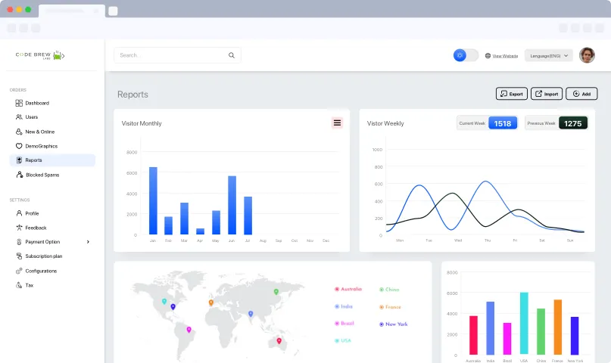The height and width of the screenshot is (363, 611).
Task: Click the search magnifier icon
Action: 232,55
